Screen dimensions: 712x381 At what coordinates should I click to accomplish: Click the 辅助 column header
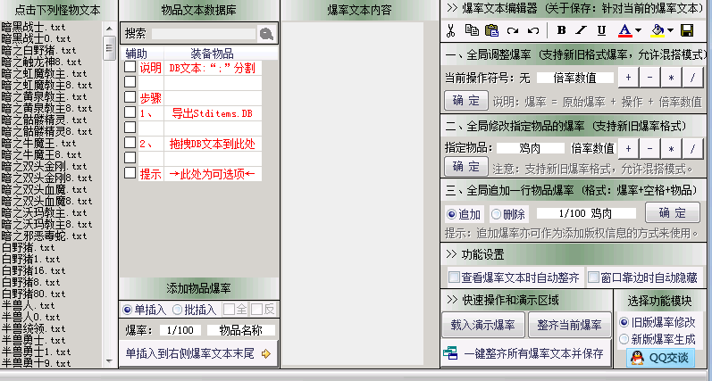coord(136,54)
